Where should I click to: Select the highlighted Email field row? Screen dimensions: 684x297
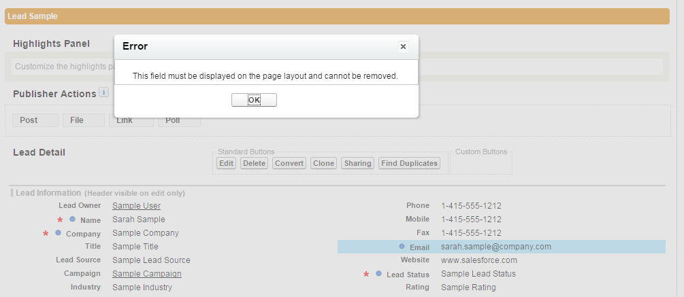[502, 247]
